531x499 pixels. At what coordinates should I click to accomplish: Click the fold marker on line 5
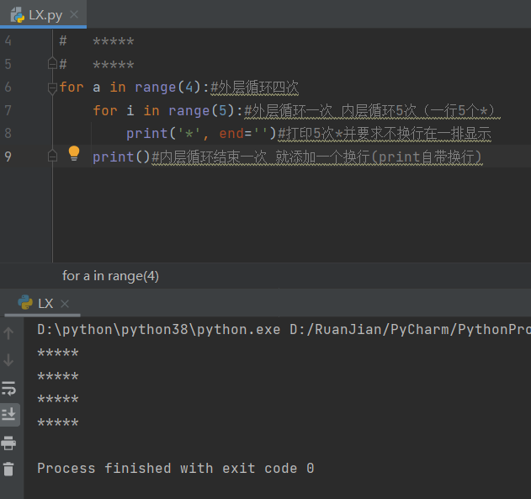pyautogui.click(x=52, y=64)
